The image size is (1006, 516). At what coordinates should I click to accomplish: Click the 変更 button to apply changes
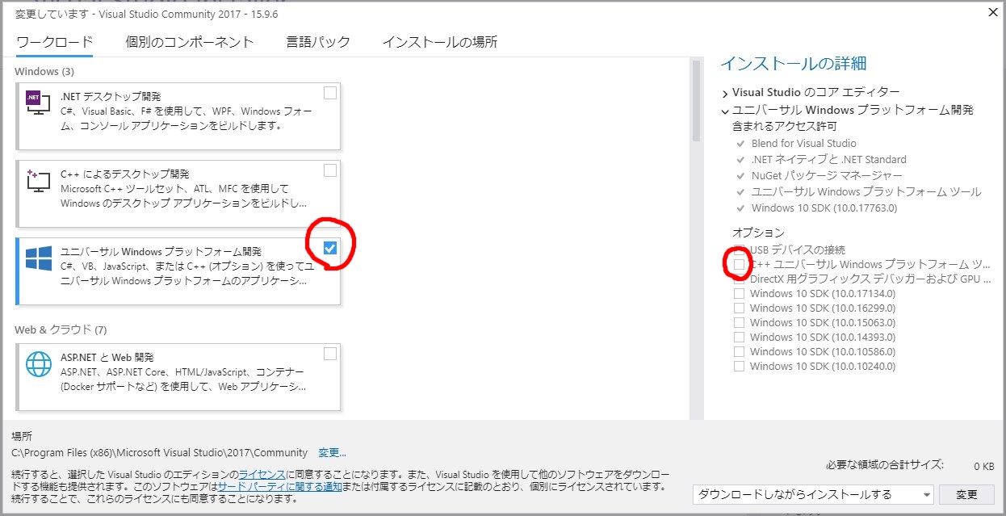[x=966, y=494]
